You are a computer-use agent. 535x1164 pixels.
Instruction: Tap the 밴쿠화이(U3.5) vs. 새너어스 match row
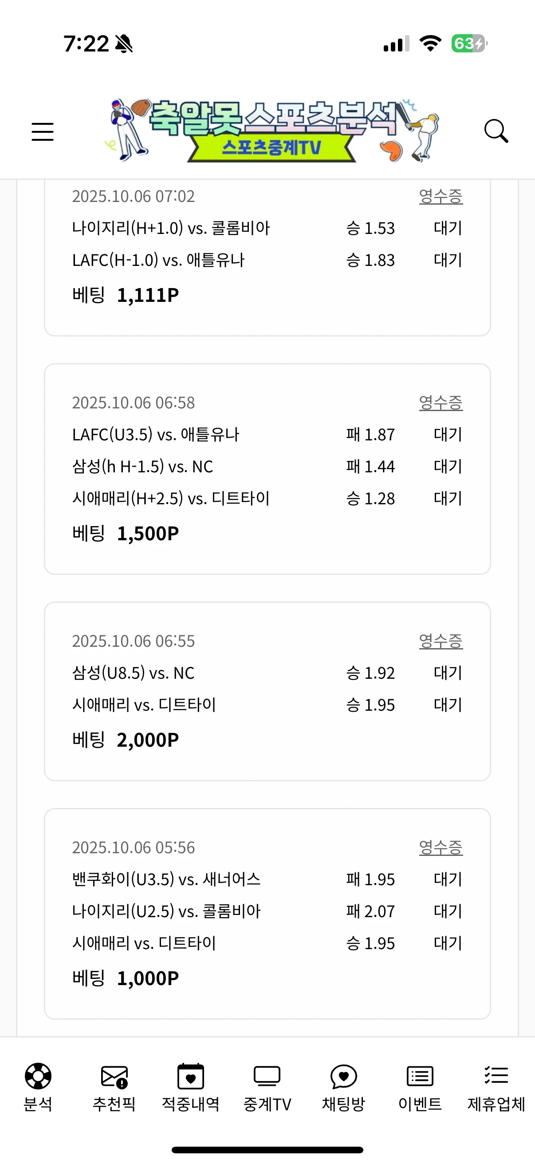166,879
